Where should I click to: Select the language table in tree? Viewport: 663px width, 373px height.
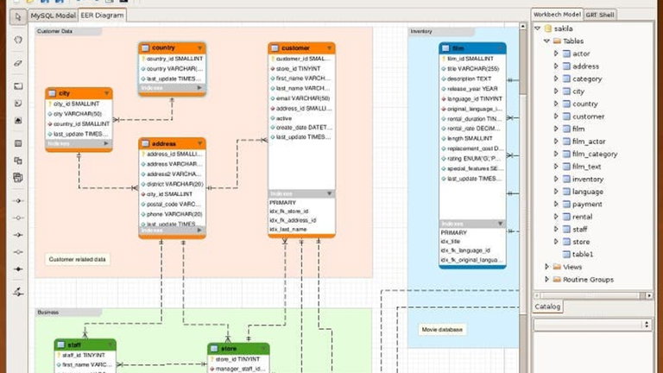pyautogui.click(x=588, y=192)
